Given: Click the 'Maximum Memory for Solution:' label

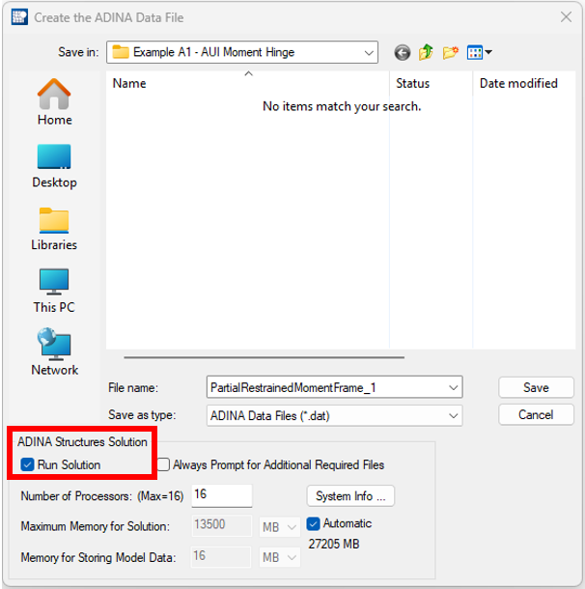Looking at the screenshot, I should click(x=95, y=526).
